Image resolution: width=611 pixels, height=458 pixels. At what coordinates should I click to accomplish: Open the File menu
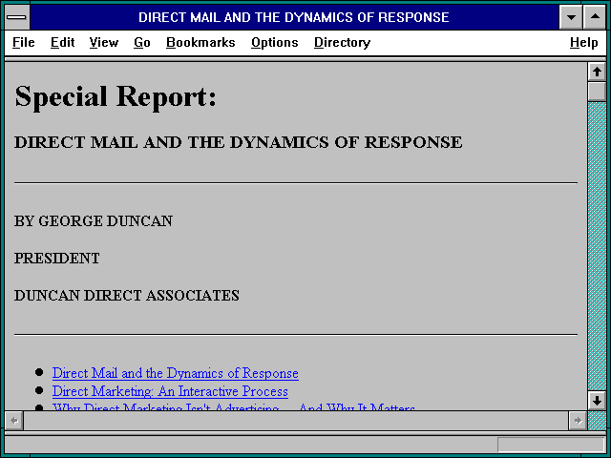(23, 42)
